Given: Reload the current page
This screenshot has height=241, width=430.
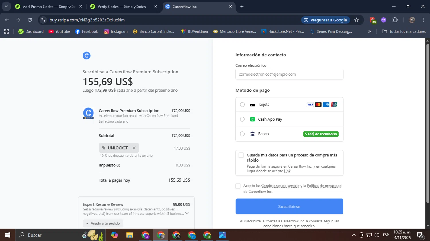Looking at the screenshot, I should [x=30, y=20].
